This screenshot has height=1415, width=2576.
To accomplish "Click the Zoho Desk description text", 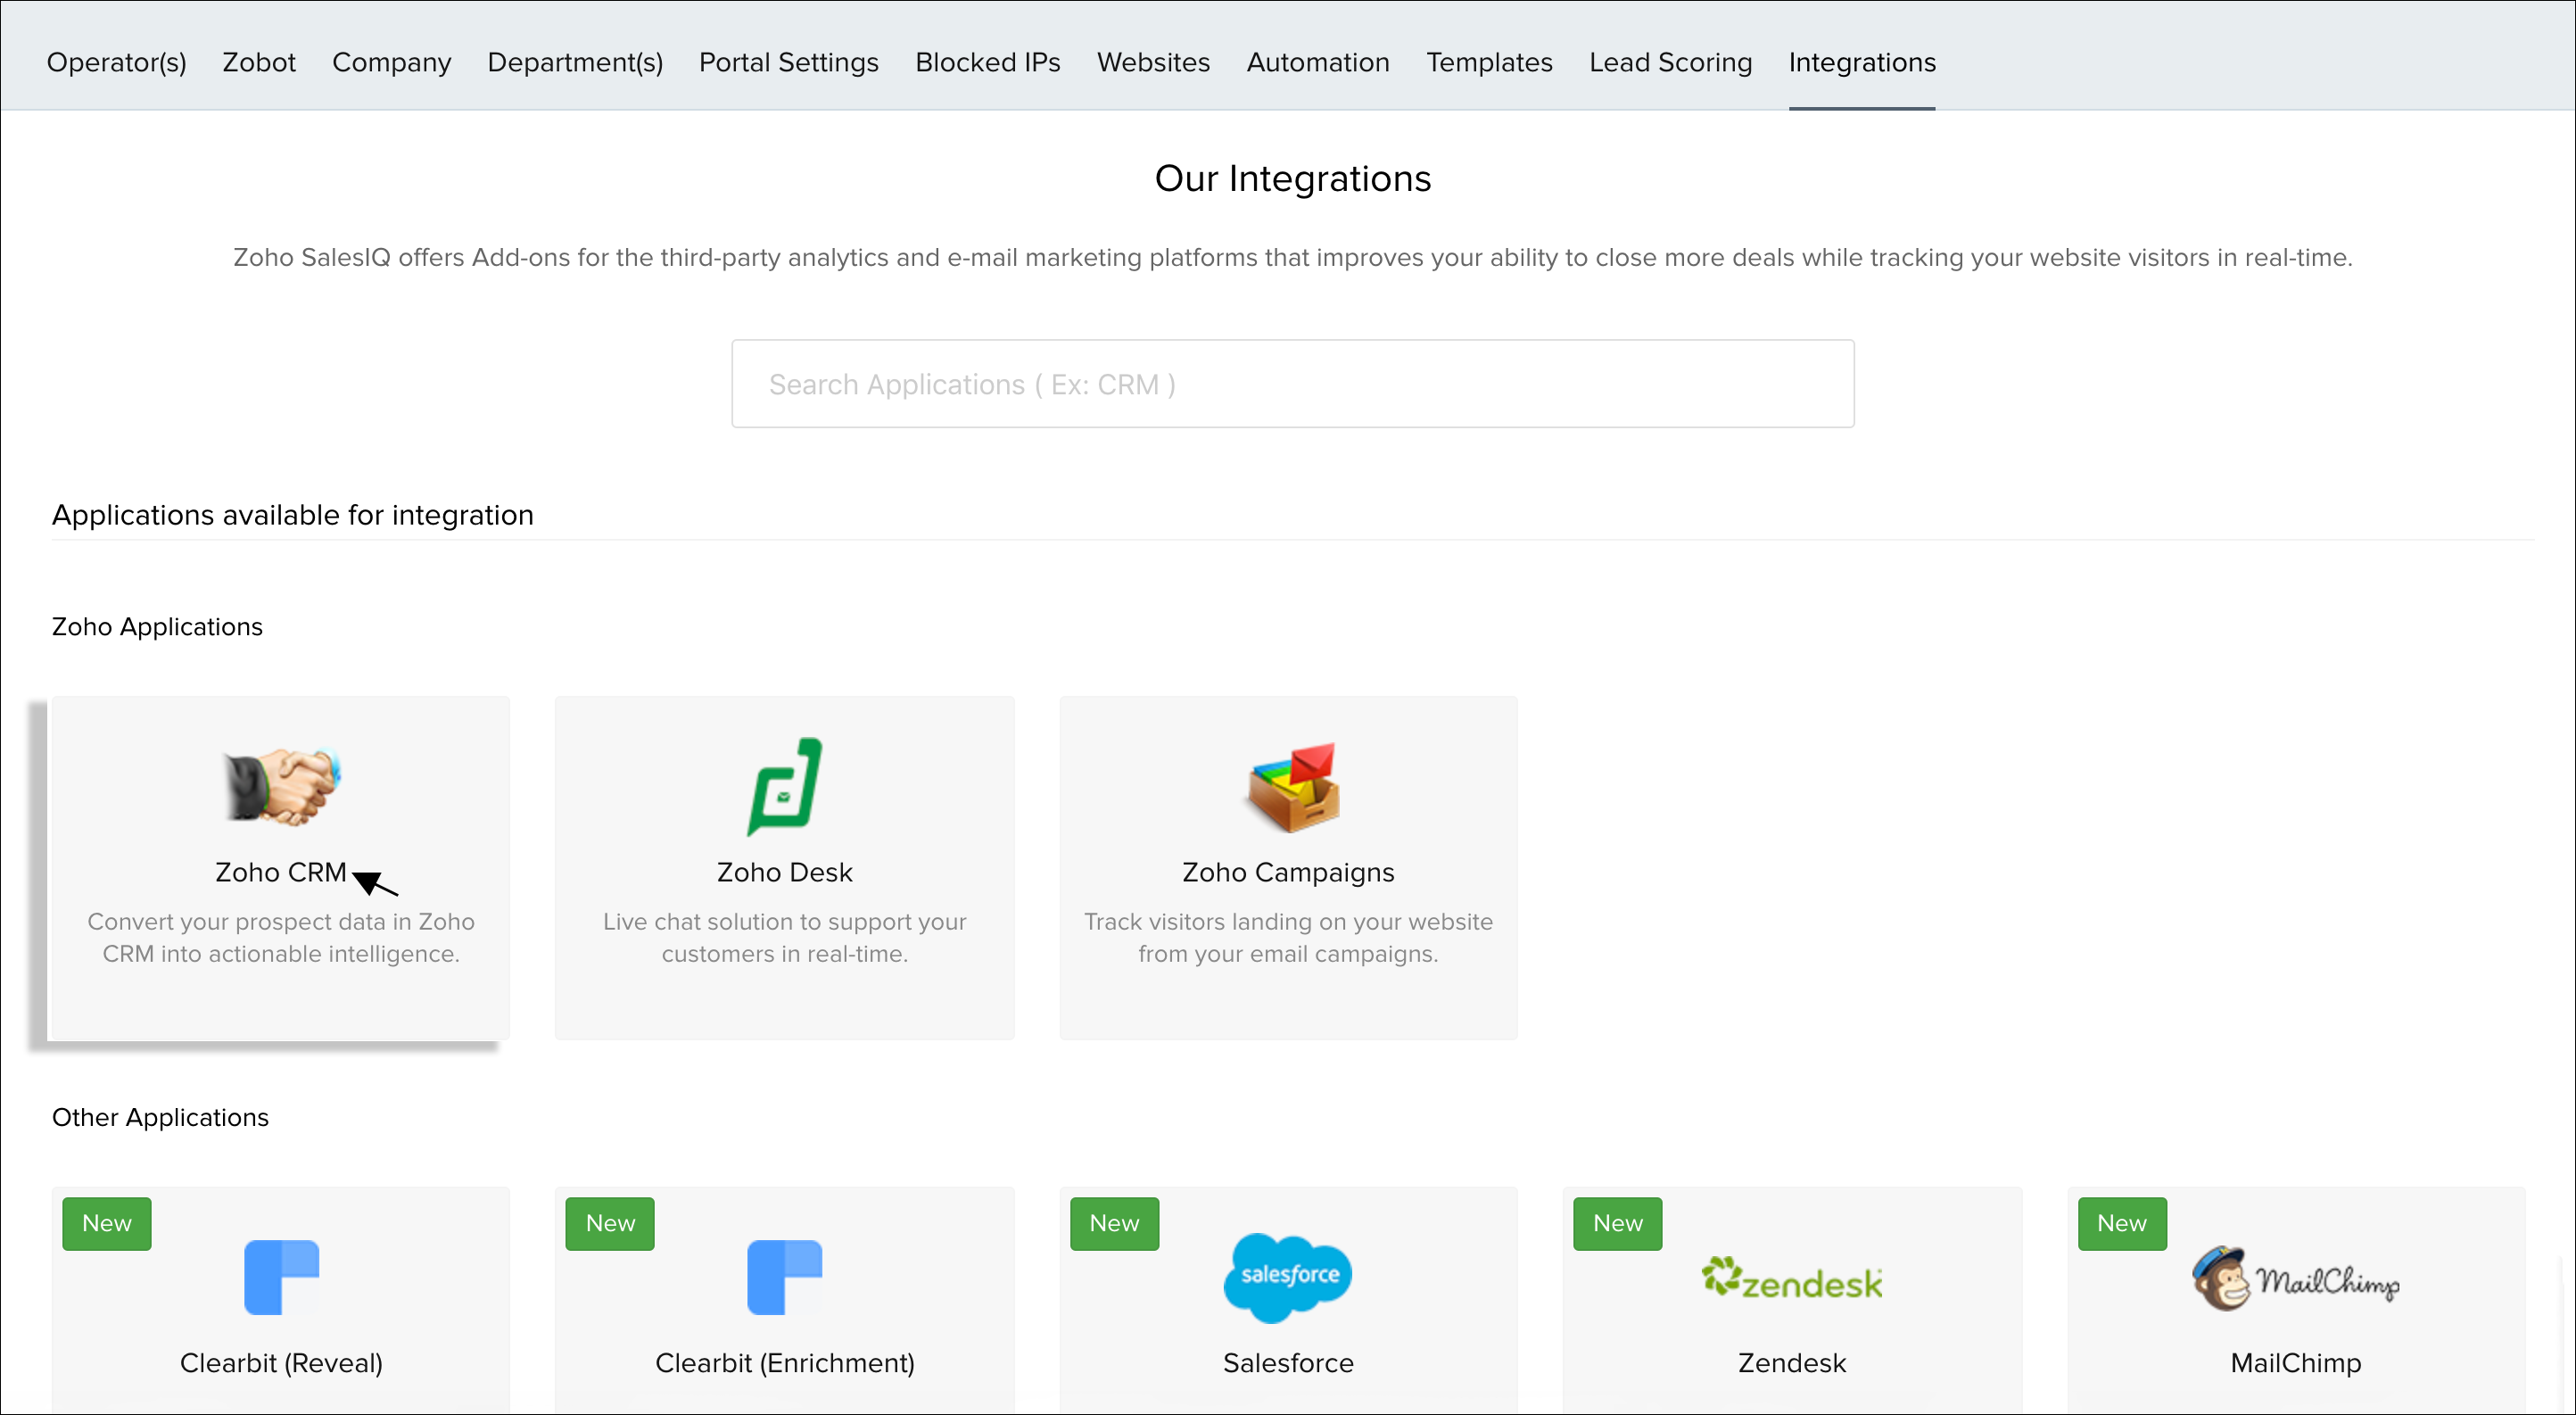I will click(x=785, y=937).
